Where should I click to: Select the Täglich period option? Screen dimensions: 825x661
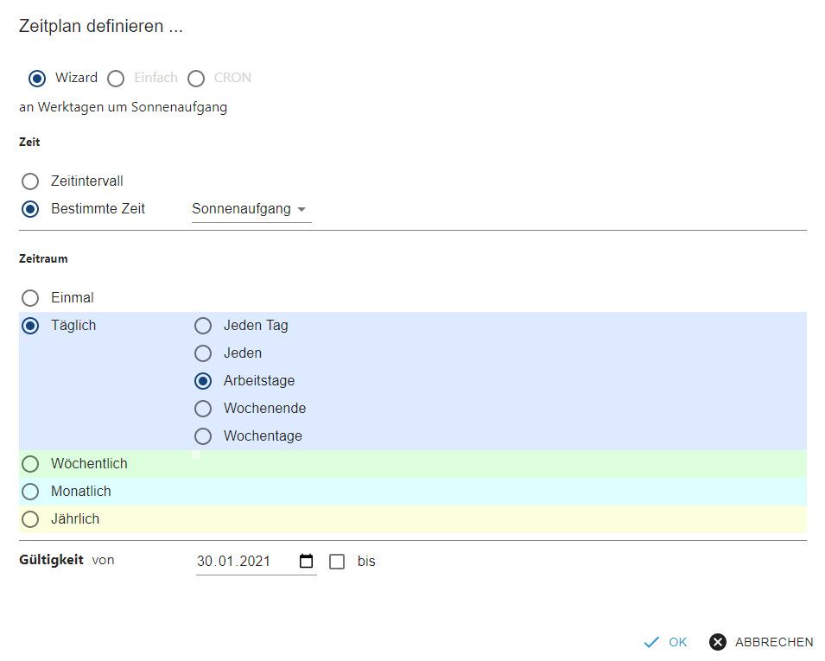30,326
